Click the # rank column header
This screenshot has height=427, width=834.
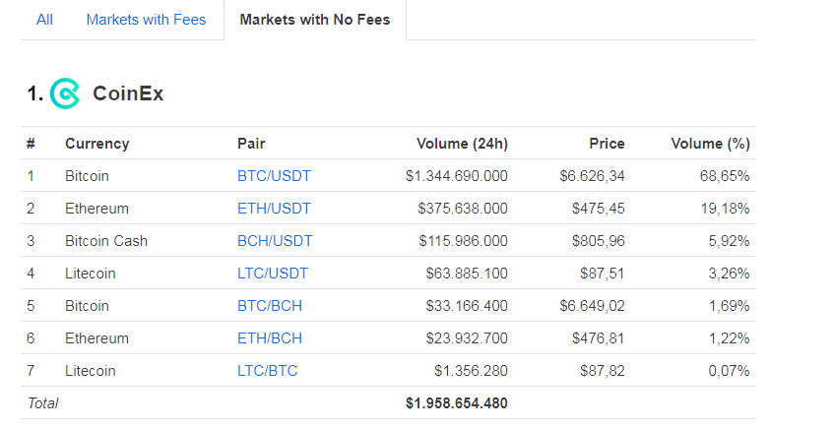coord(31,144)
